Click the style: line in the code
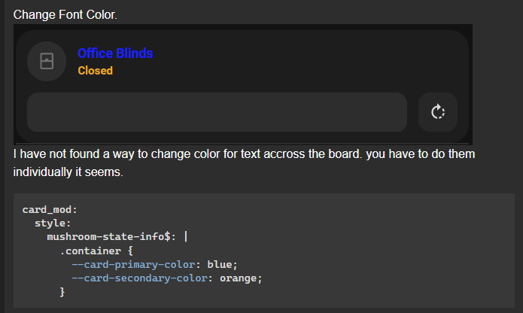The image size is (523, 313). [53, 223]
